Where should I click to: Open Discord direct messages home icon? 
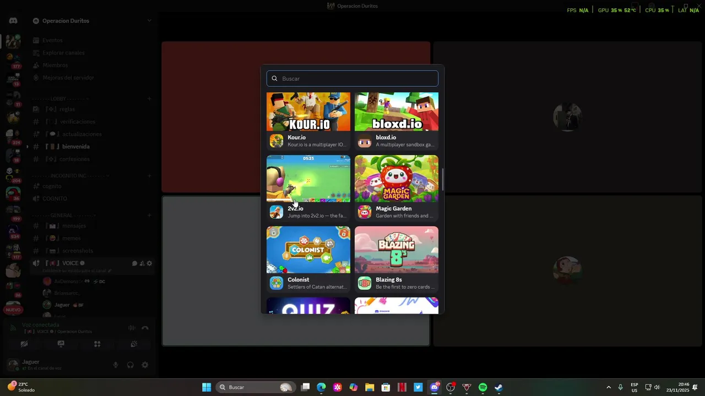point(13,21)
